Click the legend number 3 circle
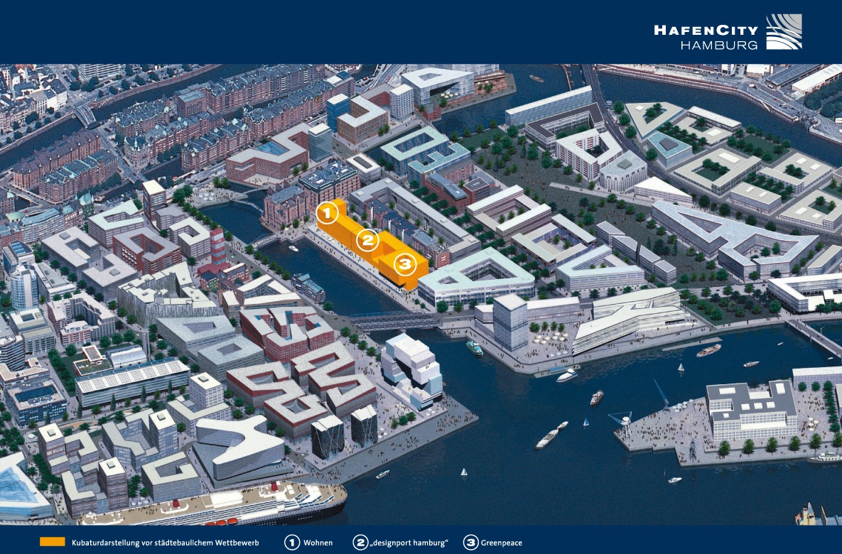842x554 pixels. point(470,543)
